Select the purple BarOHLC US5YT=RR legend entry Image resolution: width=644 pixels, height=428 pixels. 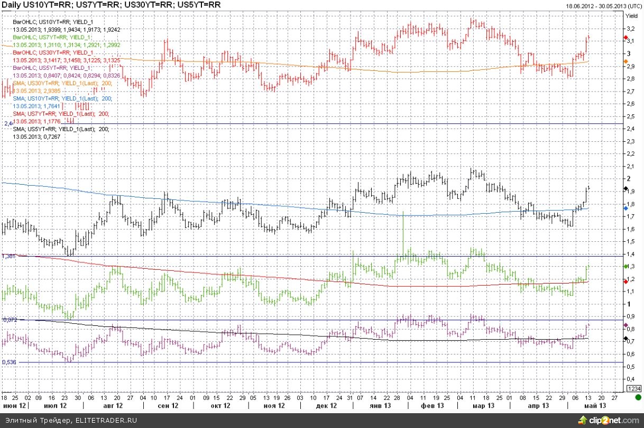tap(52, 68)
